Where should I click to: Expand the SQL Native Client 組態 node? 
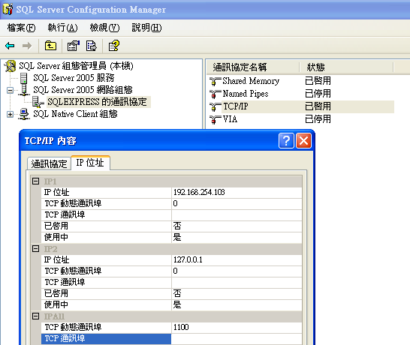[10, 115]
